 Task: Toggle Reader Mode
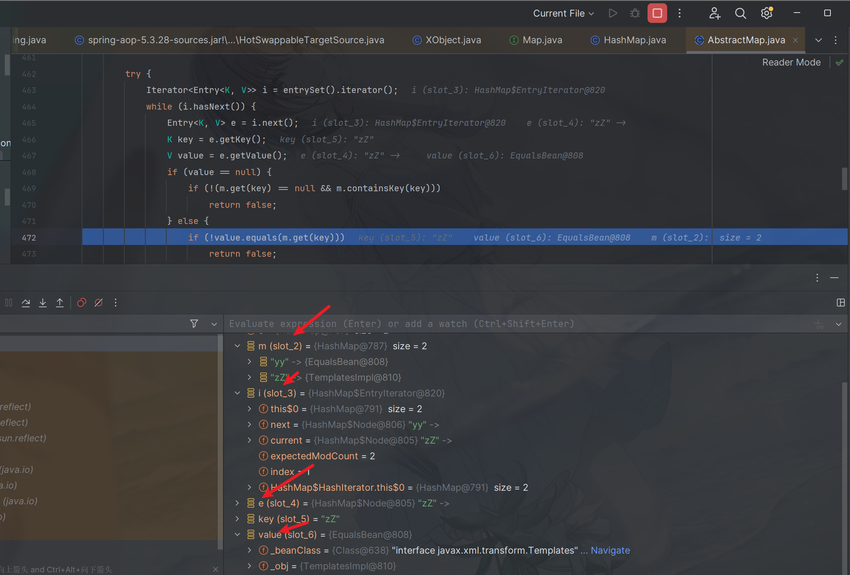(x=791, y=62)
